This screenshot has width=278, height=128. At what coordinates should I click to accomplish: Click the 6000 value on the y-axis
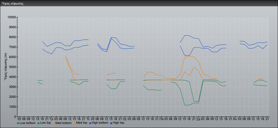click(13, 57)
